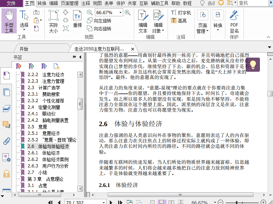This screenshot has height=204, width=273.
Task: Open bookmark 2.3.1 赞助搜索
Action: pos(44,94)
